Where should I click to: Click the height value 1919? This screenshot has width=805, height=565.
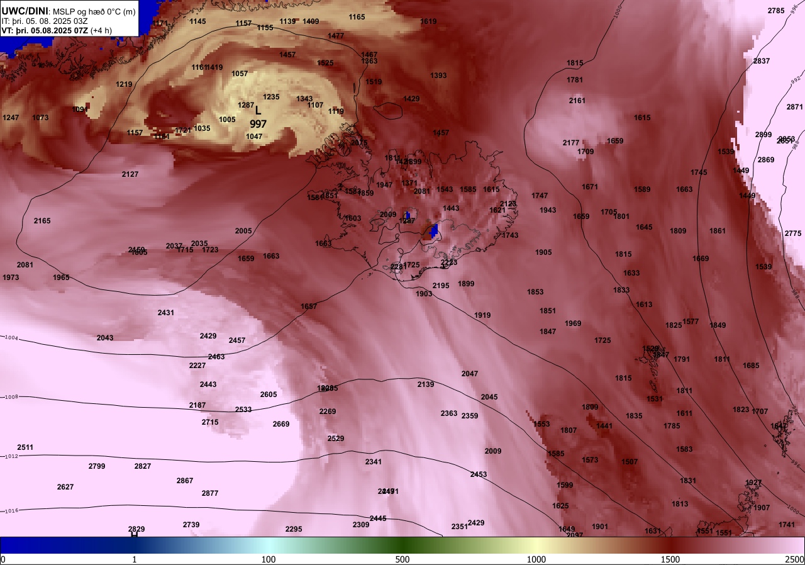coord(482,315)
